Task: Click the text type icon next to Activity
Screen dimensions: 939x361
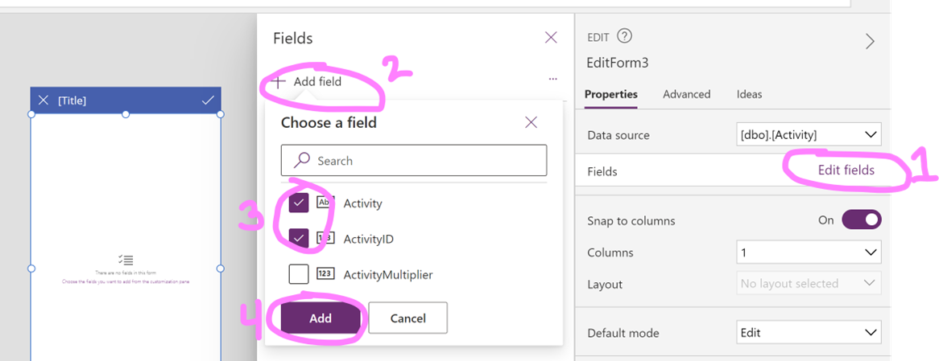Action: (x=325, y=203)
